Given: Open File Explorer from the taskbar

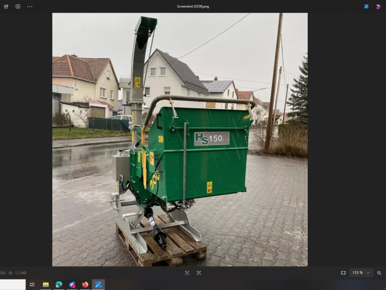Looking at the screenshot, I should 46,285.
